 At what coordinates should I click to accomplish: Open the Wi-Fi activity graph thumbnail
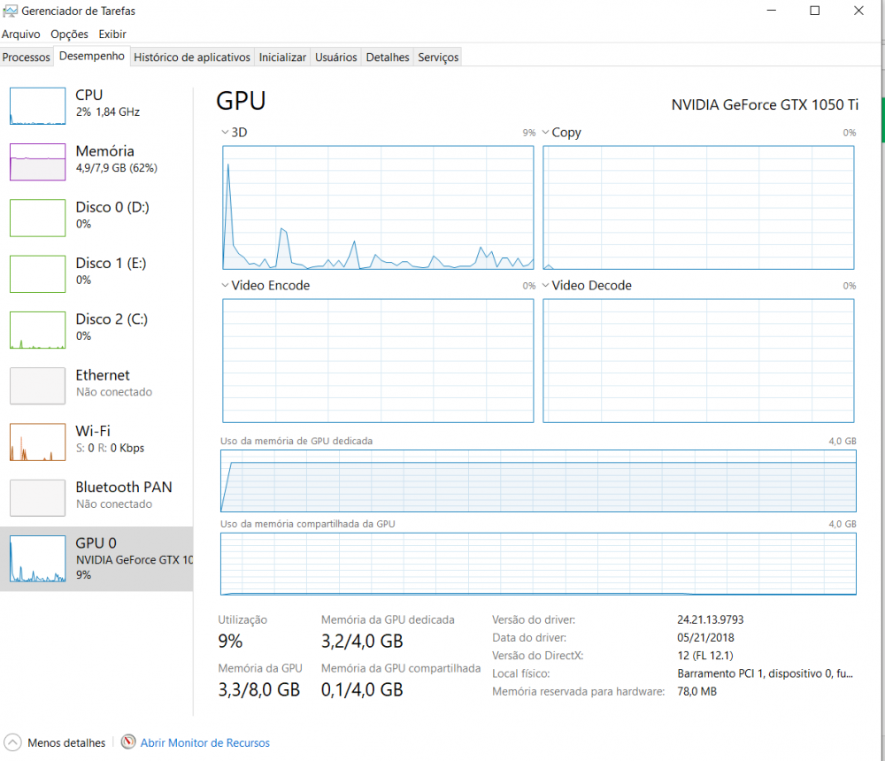37,442
